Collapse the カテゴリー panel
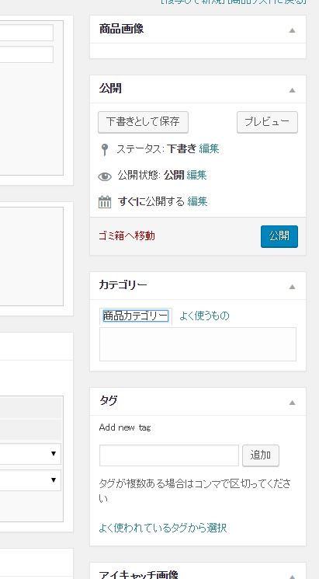The height and width of the screenshot is (579, 319). 292,287
